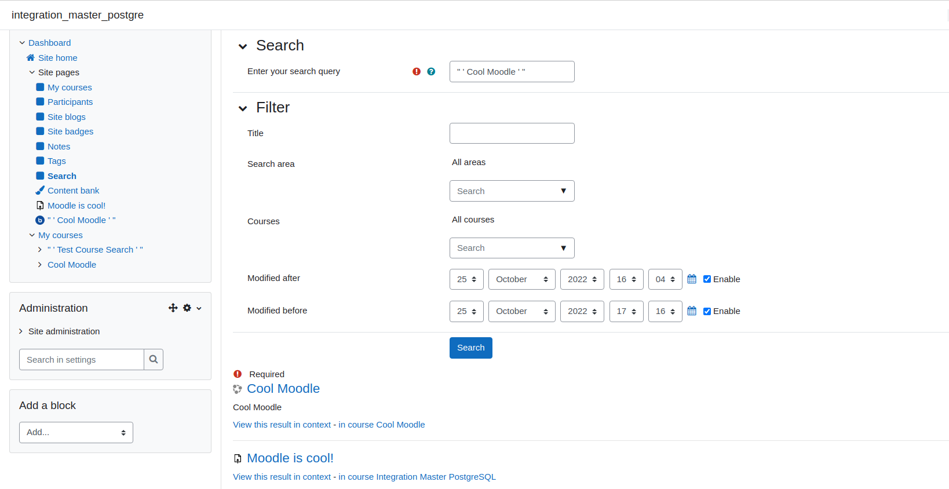Open the Dashboard link in navigation

click(49, 42)
